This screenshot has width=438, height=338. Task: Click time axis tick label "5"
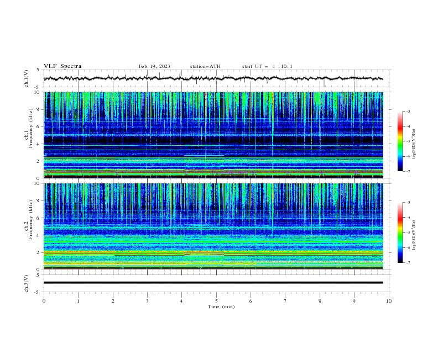click(x=216, y=301)
